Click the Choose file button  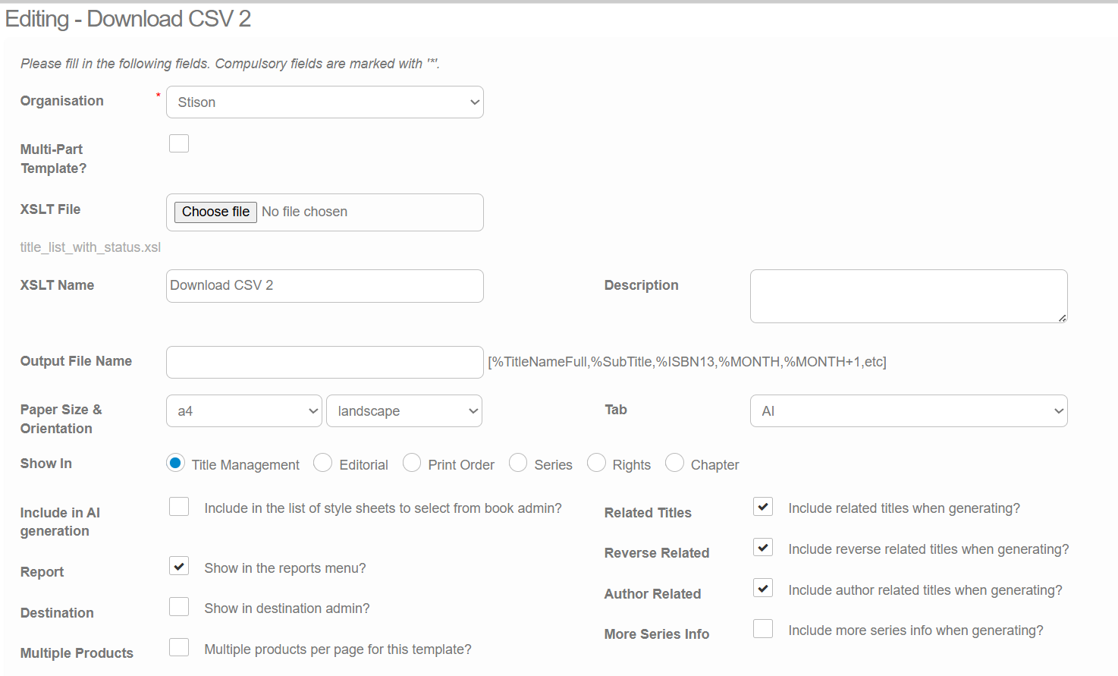(x=215, y=212)
